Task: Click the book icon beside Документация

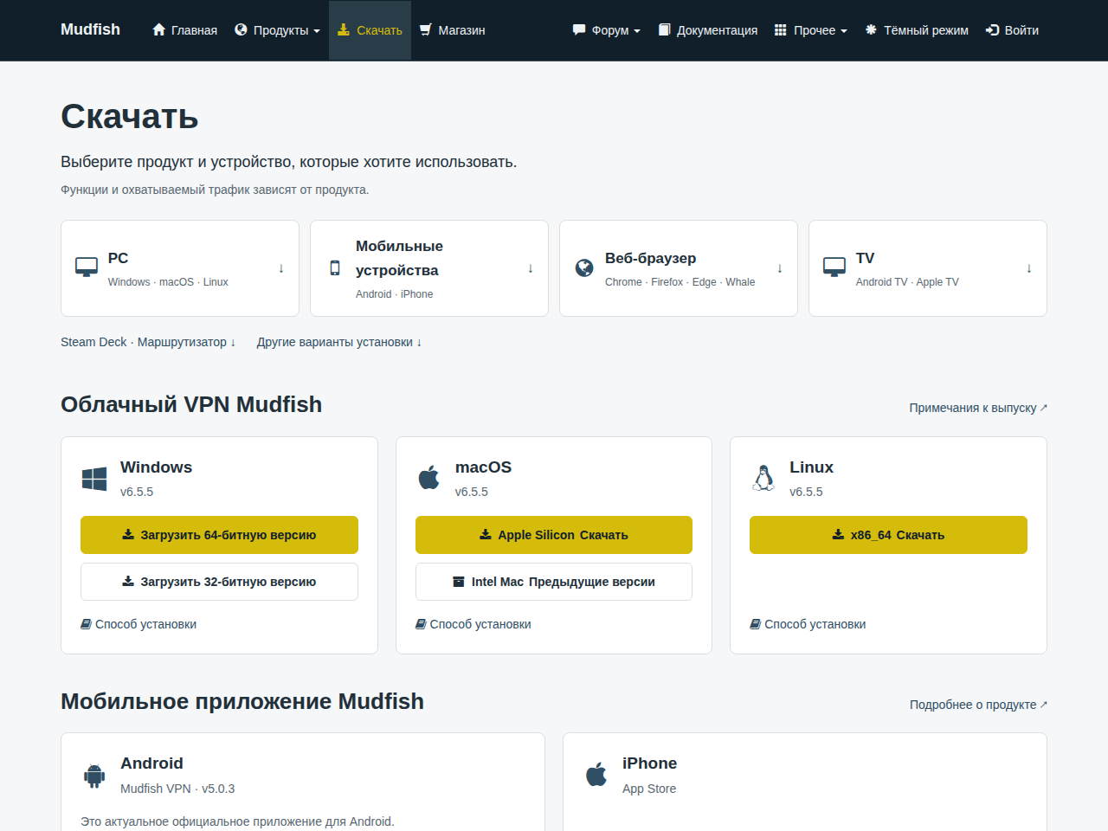Action: click(x=664, y=29)
